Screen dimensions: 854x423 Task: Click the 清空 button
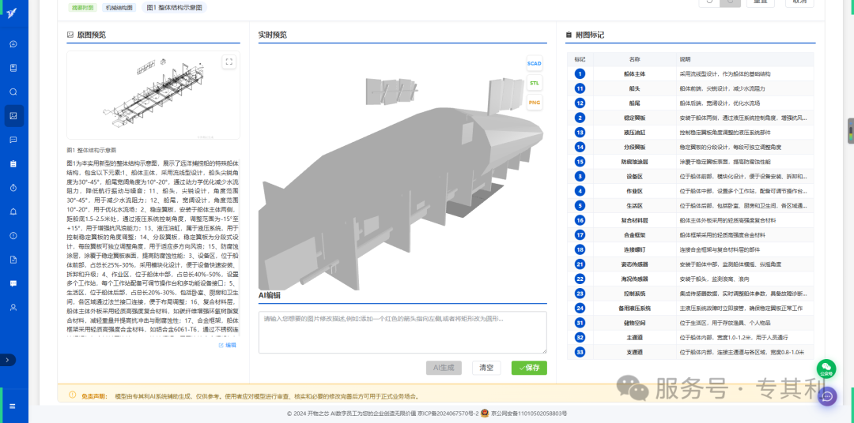click(486, 368)
